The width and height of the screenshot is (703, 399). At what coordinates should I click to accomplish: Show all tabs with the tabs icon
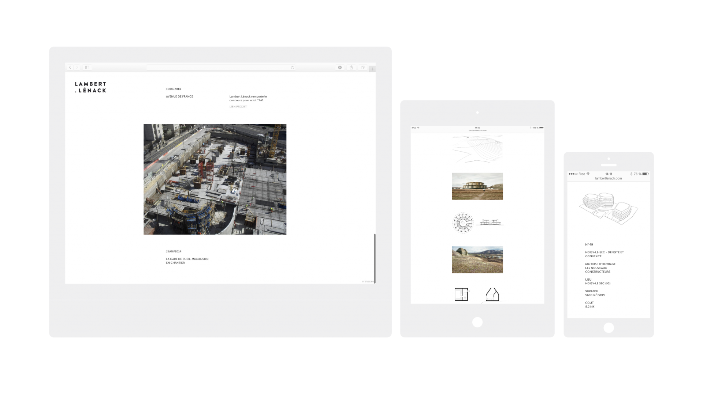[362, 67]
